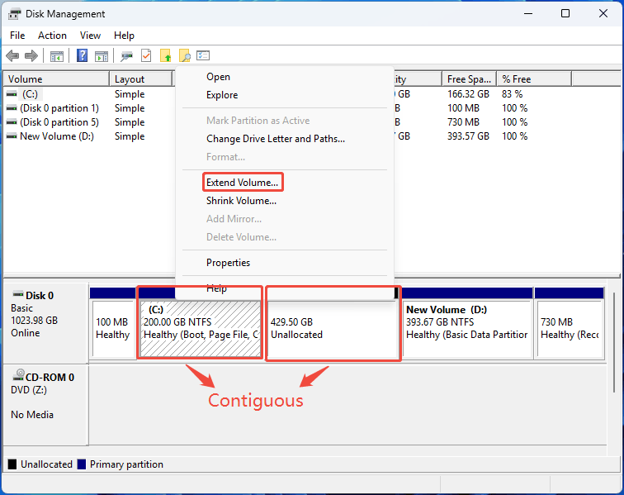The width and height of the screenshot is (624, 495).
Task: Click the folder with magnifier icon
Action: pyautogui.click(x=185, y=56)
